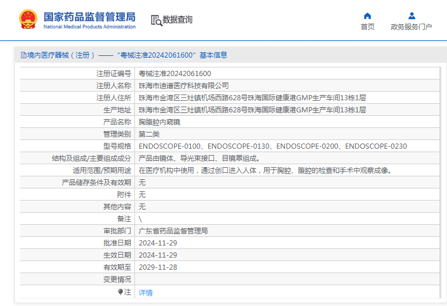
Task: Open the 数据查询 search icon
Action: tap(156, 20)
